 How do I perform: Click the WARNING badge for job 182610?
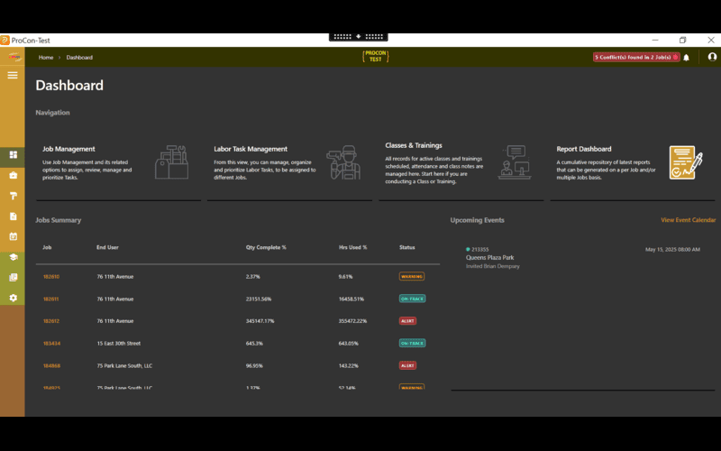(x=412, y=277)
